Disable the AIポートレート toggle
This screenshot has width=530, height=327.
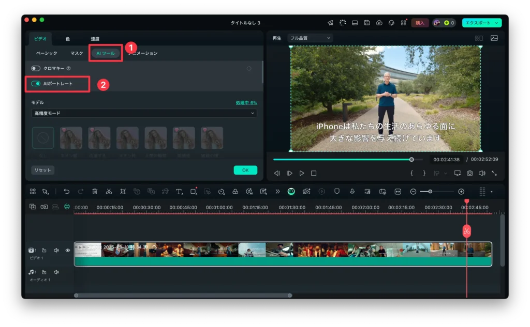pos(36,84)
